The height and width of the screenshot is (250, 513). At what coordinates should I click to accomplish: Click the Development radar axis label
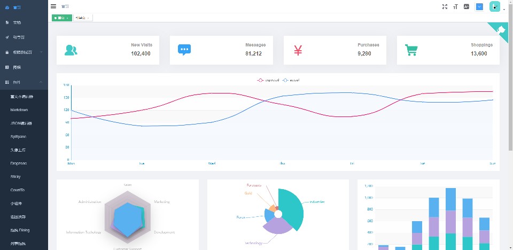(164, 232)
